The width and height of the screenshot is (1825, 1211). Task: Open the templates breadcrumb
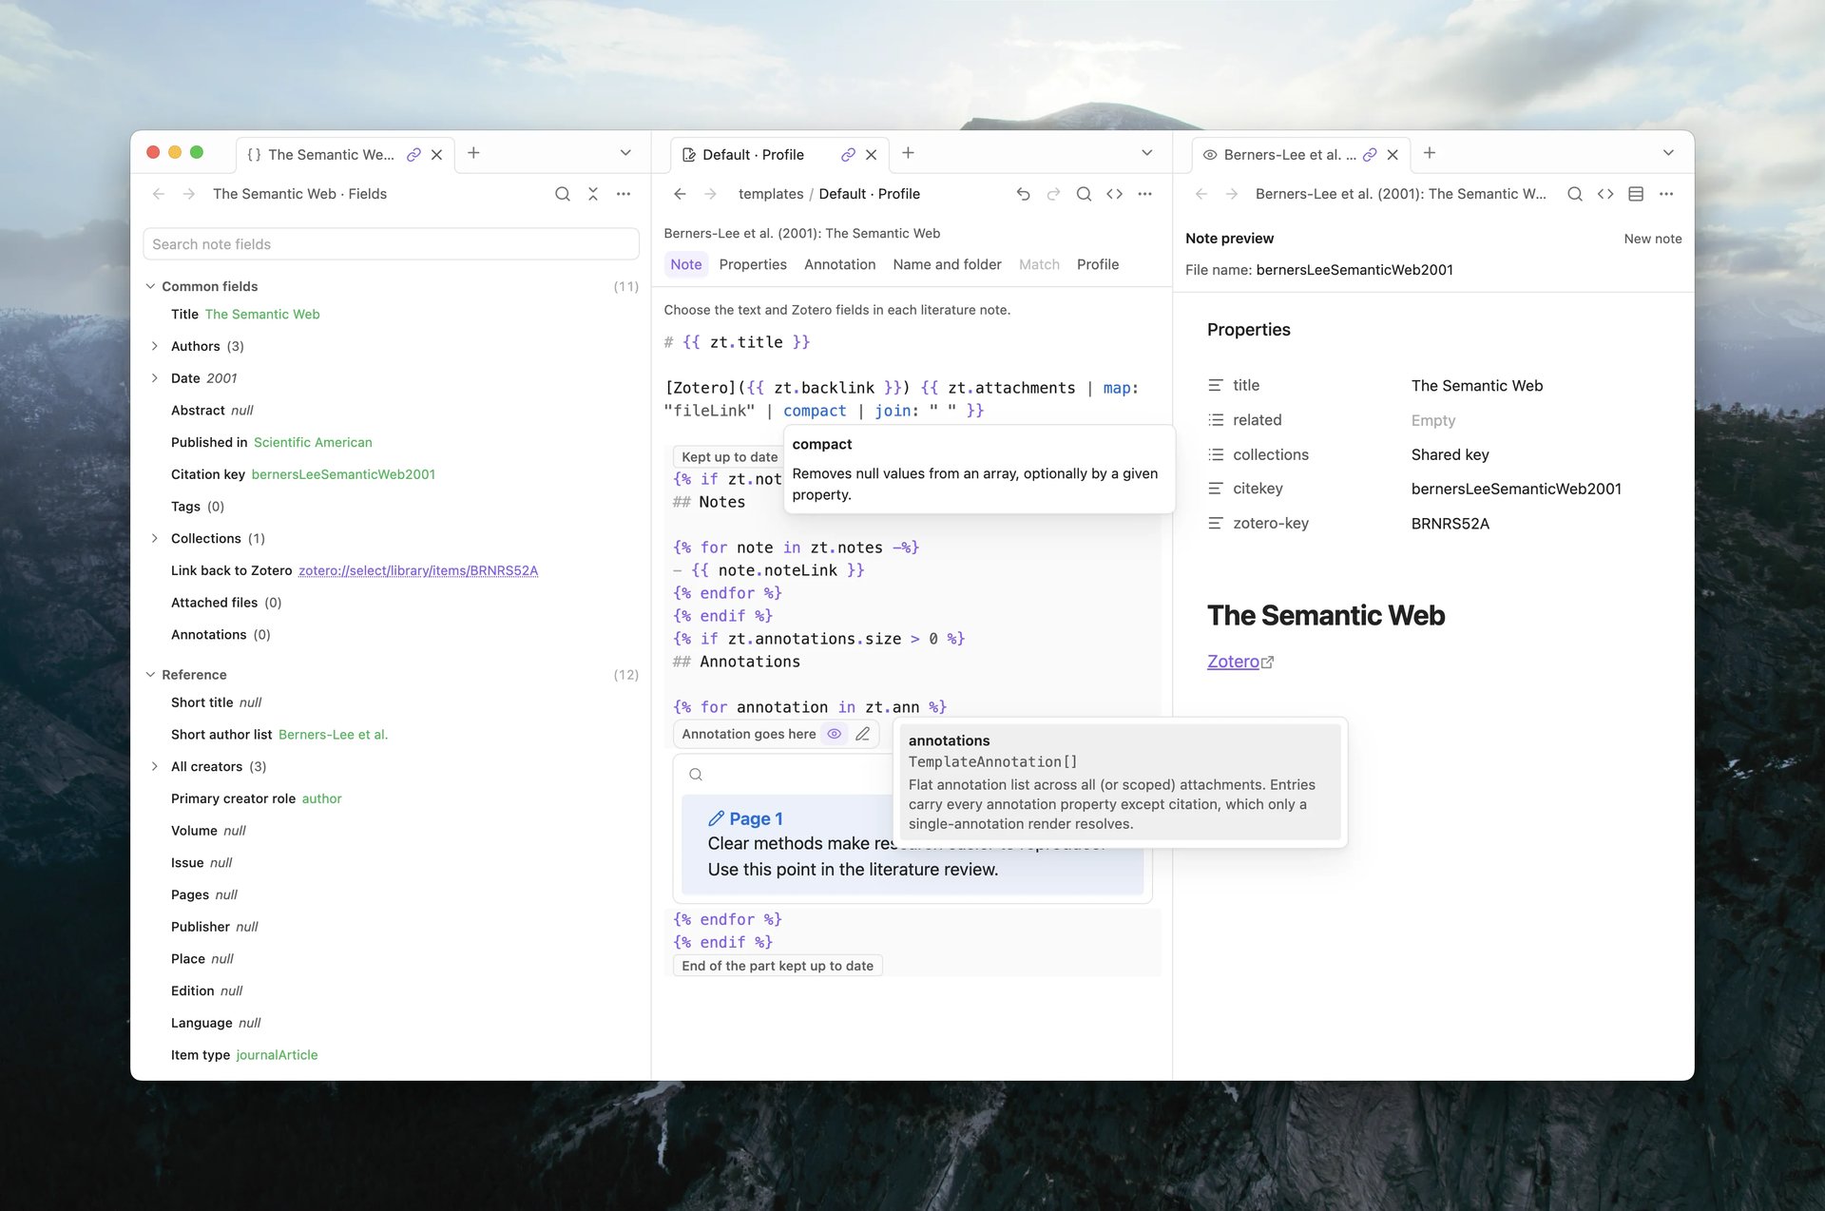(x=771, y=194)
